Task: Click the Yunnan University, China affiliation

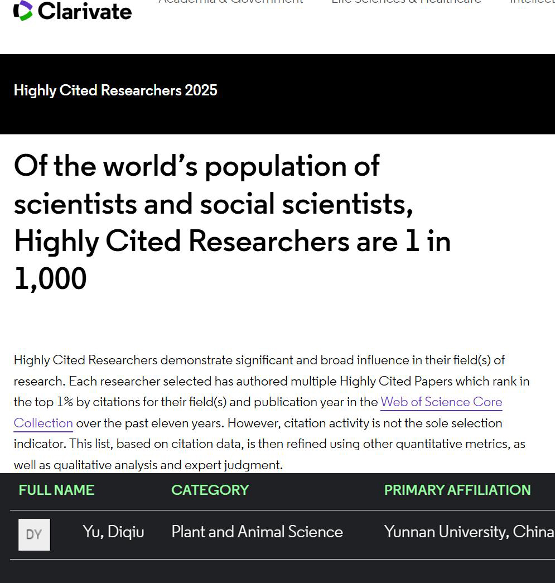Action: (x=469, y=532)
